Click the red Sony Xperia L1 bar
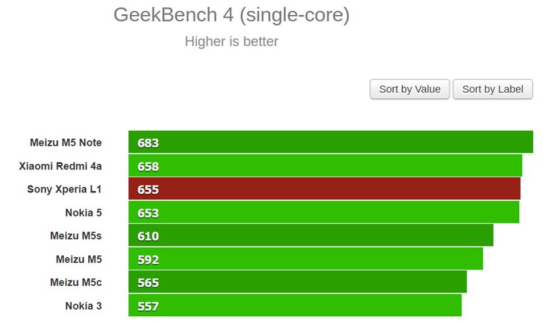 [x=324, y=189]
